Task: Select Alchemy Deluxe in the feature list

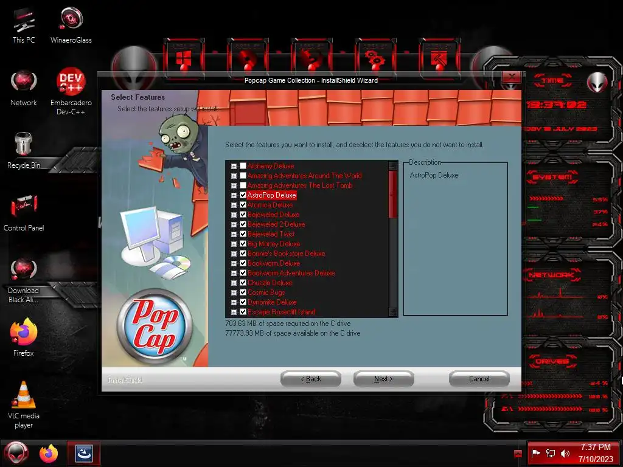Action: [x=271, y=166]
